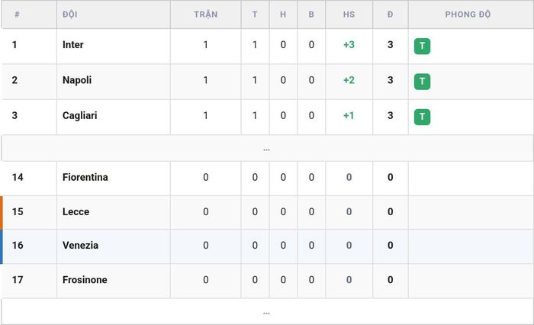Click the PHONG ĐỘ column header
This screenshot has width=534, height=325.
click(468, 14)
